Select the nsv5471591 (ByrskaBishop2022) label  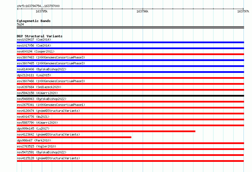pos(42,152)
